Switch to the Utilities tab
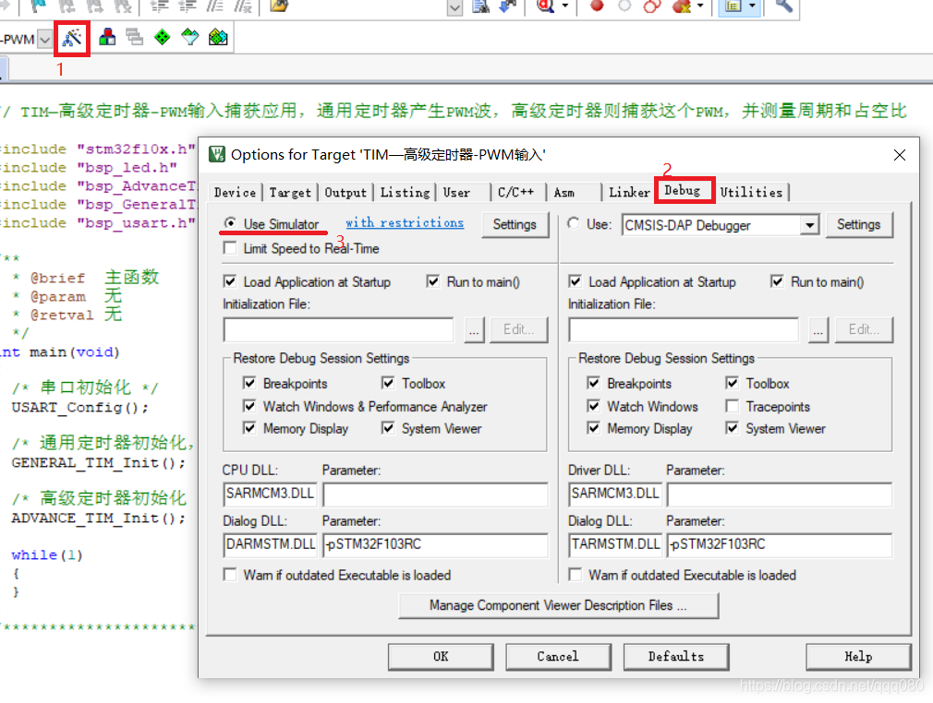The width and height of the screenshot is (933, 703). [752, 193]
